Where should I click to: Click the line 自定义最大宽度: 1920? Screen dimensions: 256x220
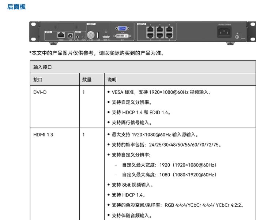169,165
